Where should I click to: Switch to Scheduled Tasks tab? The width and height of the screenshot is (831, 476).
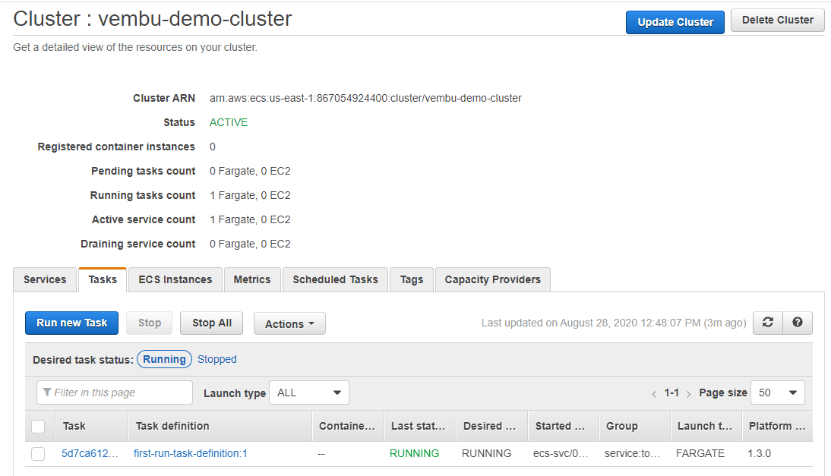pos(336,279)
